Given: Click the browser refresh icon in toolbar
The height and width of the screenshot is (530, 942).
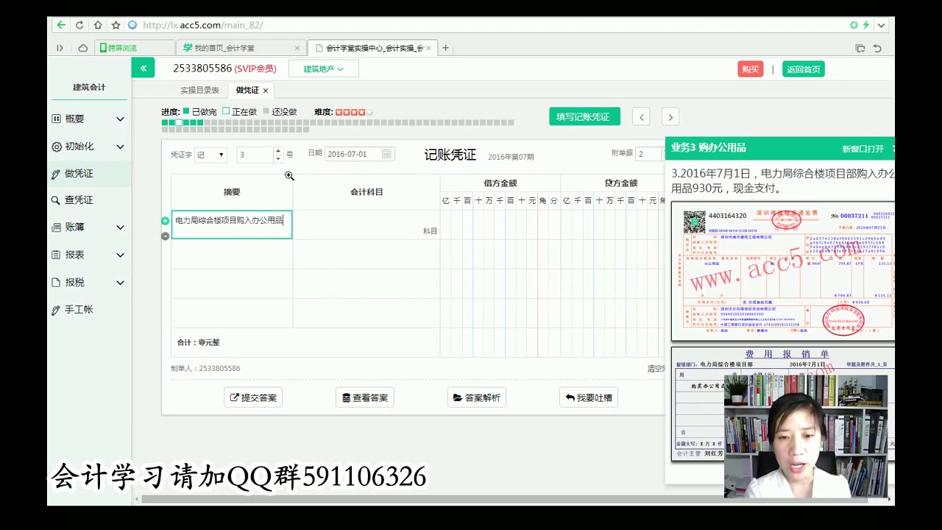Looking at the screenshot, I should [79, 24].
